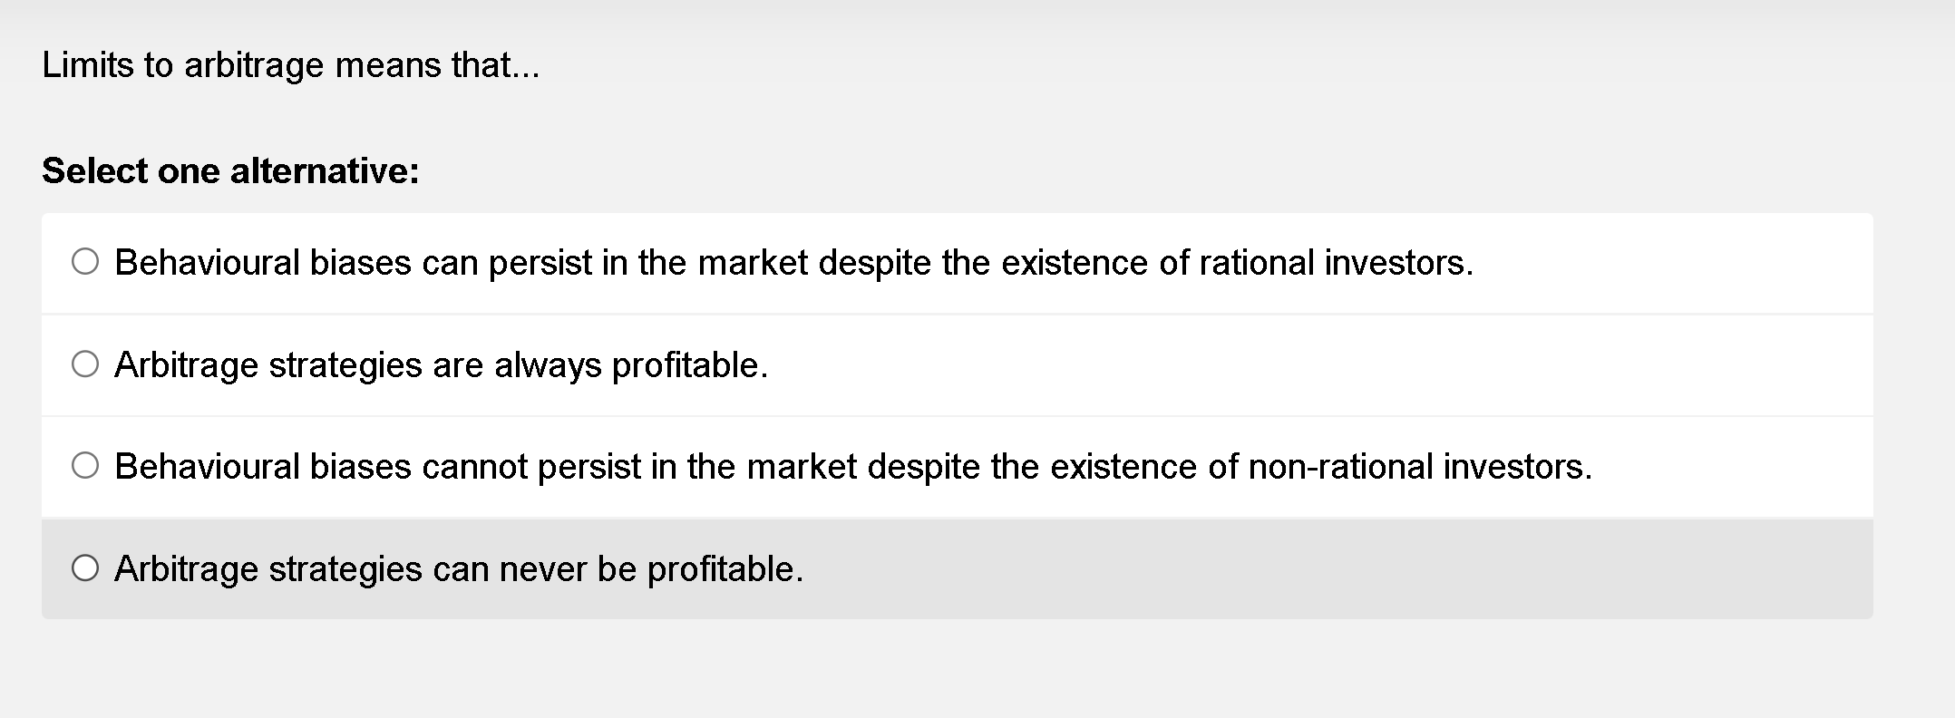This screenshot has width=1955, height=718.
Task: Select the radio button for 'Behavioural biases can persist' option
Action: (86, 262)
